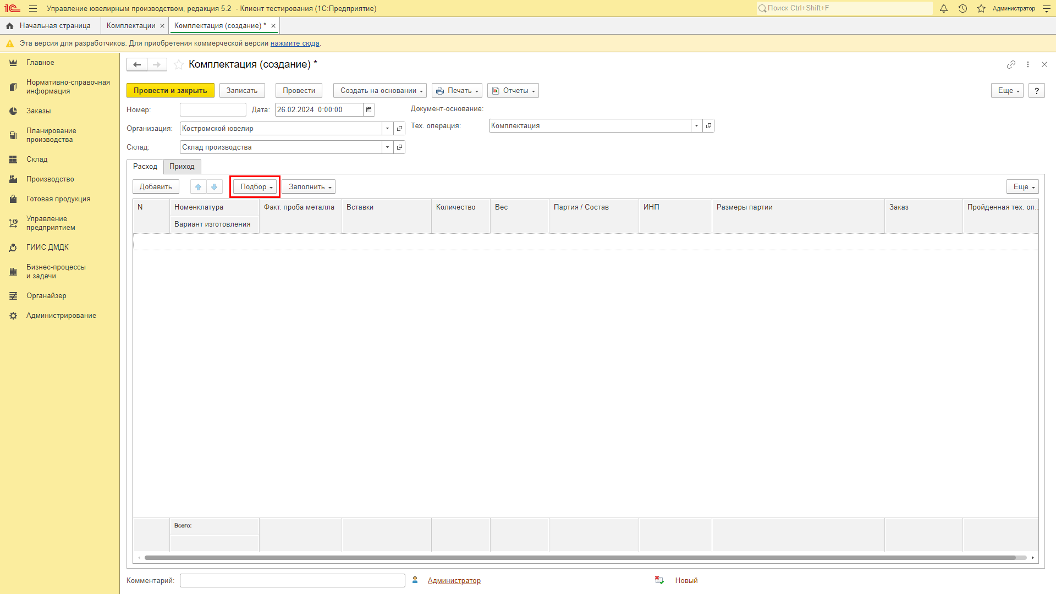Image resolution: width=1056 pixels, height=594 pixels.
Task: Click the ГИИС ДМДК sidebar icon
Action: pos(13,248)
